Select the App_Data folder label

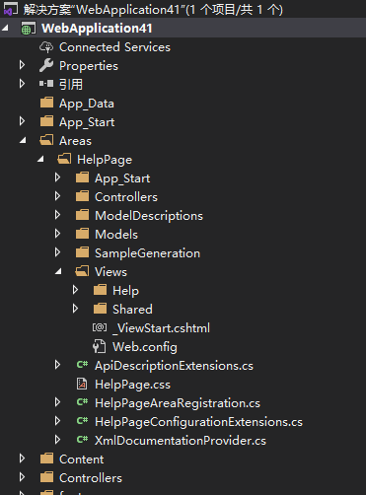[87, 104]
